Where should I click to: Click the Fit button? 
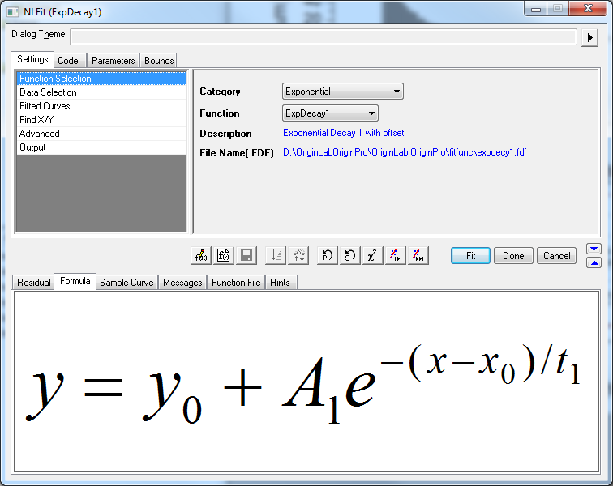(470, 256)
